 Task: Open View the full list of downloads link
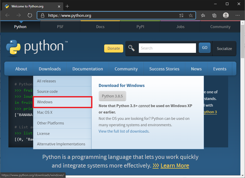124,131
